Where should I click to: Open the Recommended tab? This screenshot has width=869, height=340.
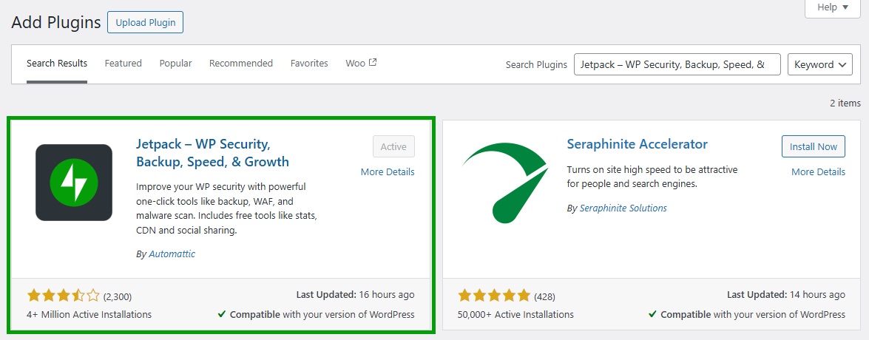(x=241, y=63)
